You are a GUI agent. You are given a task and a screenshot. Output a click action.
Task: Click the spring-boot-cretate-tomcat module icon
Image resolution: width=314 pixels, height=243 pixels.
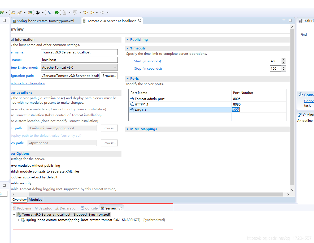pos(23,220)
